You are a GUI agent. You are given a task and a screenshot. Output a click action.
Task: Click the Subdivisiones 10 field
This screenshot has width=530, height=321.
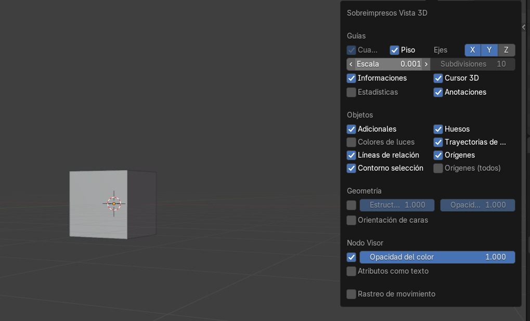click(x=473, y=64)
